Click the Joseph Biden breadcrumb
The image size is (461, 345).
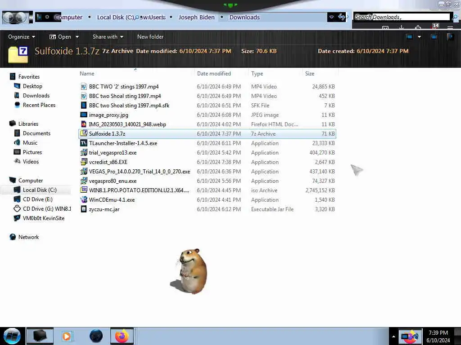[x=196, y=18]
